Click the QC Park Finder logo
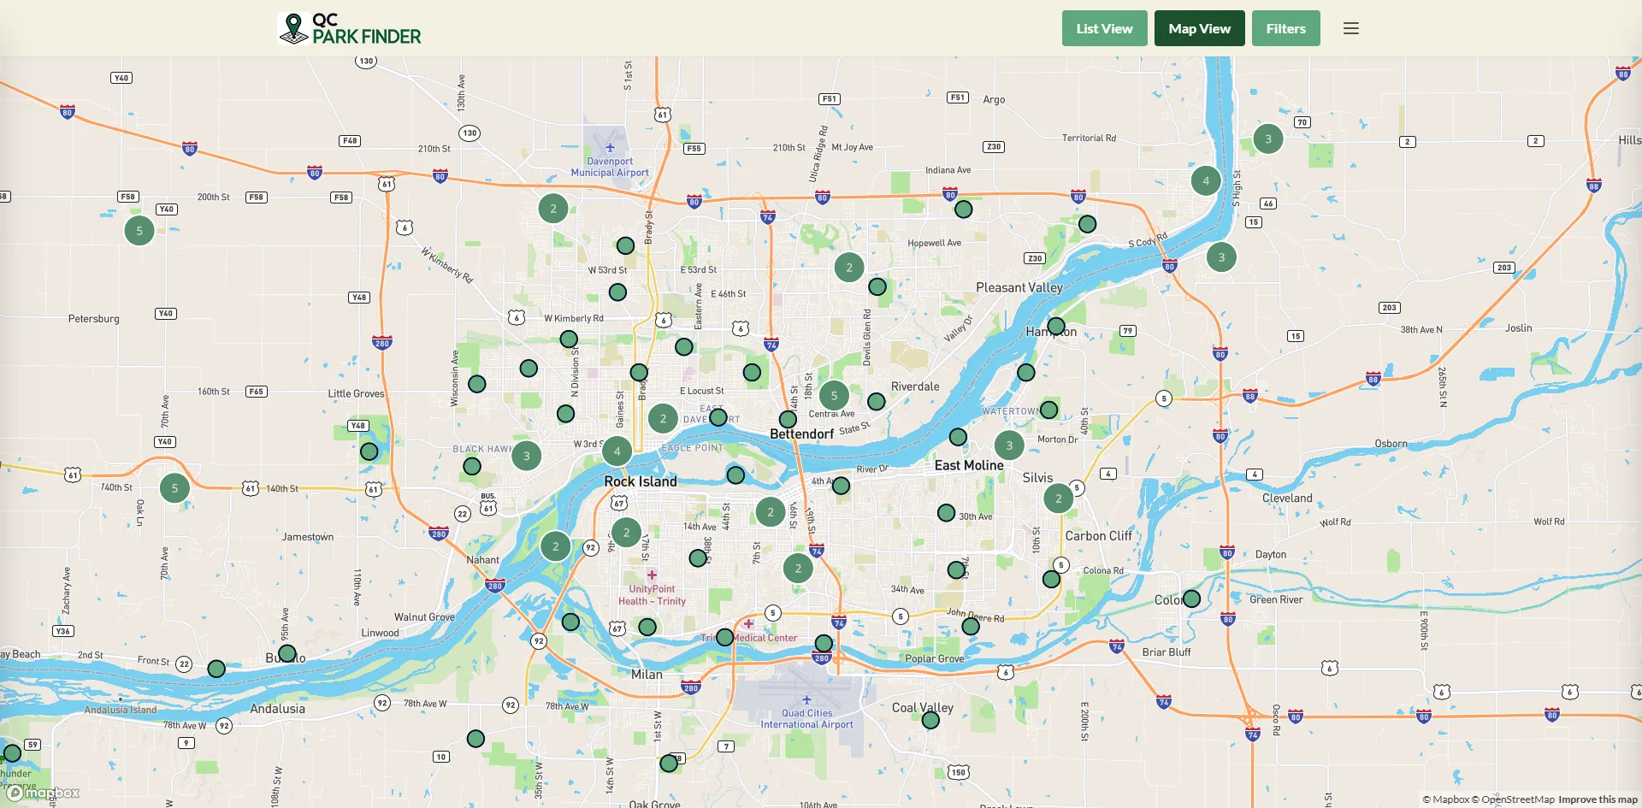Viewport: 1642px width, 808px height. tap(351, 28)
